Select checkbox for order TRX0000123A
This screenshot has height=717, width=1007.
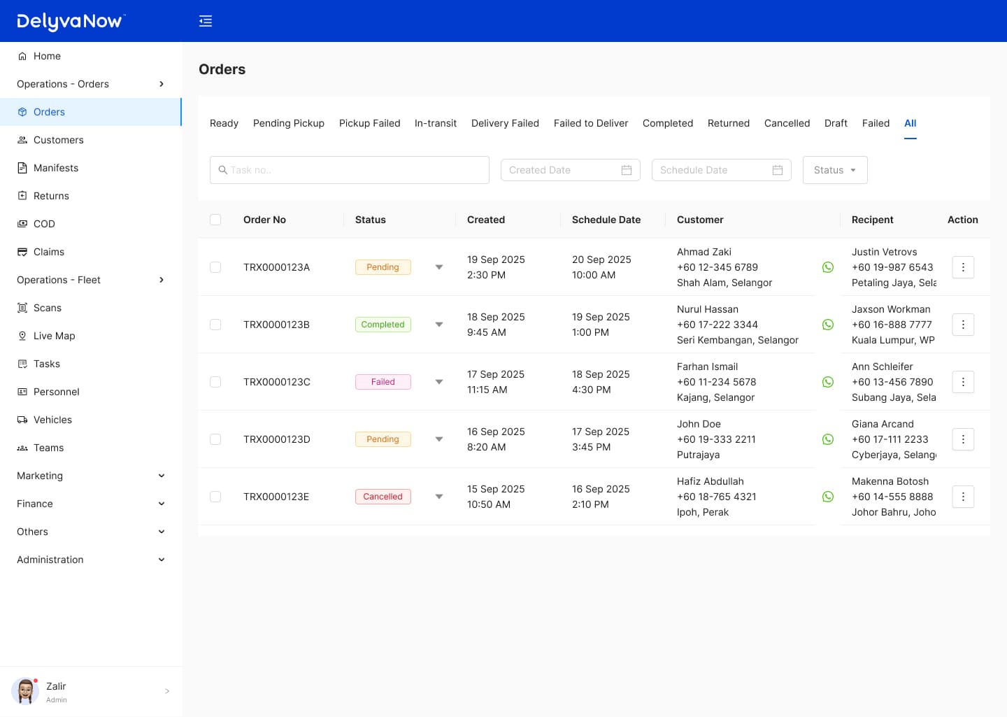click(x=215, y=267)
